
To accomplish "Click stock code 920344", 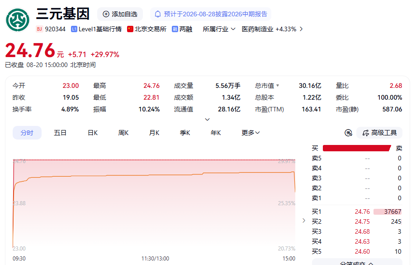I will (x=55, y=29).
